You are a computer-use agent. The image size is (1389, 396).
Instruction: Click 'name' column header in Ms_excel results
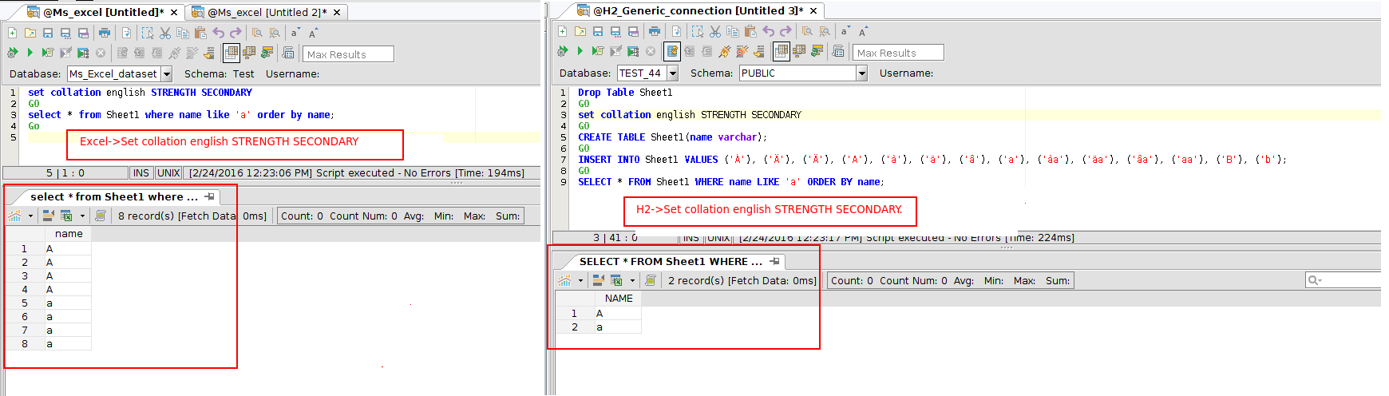69,234
